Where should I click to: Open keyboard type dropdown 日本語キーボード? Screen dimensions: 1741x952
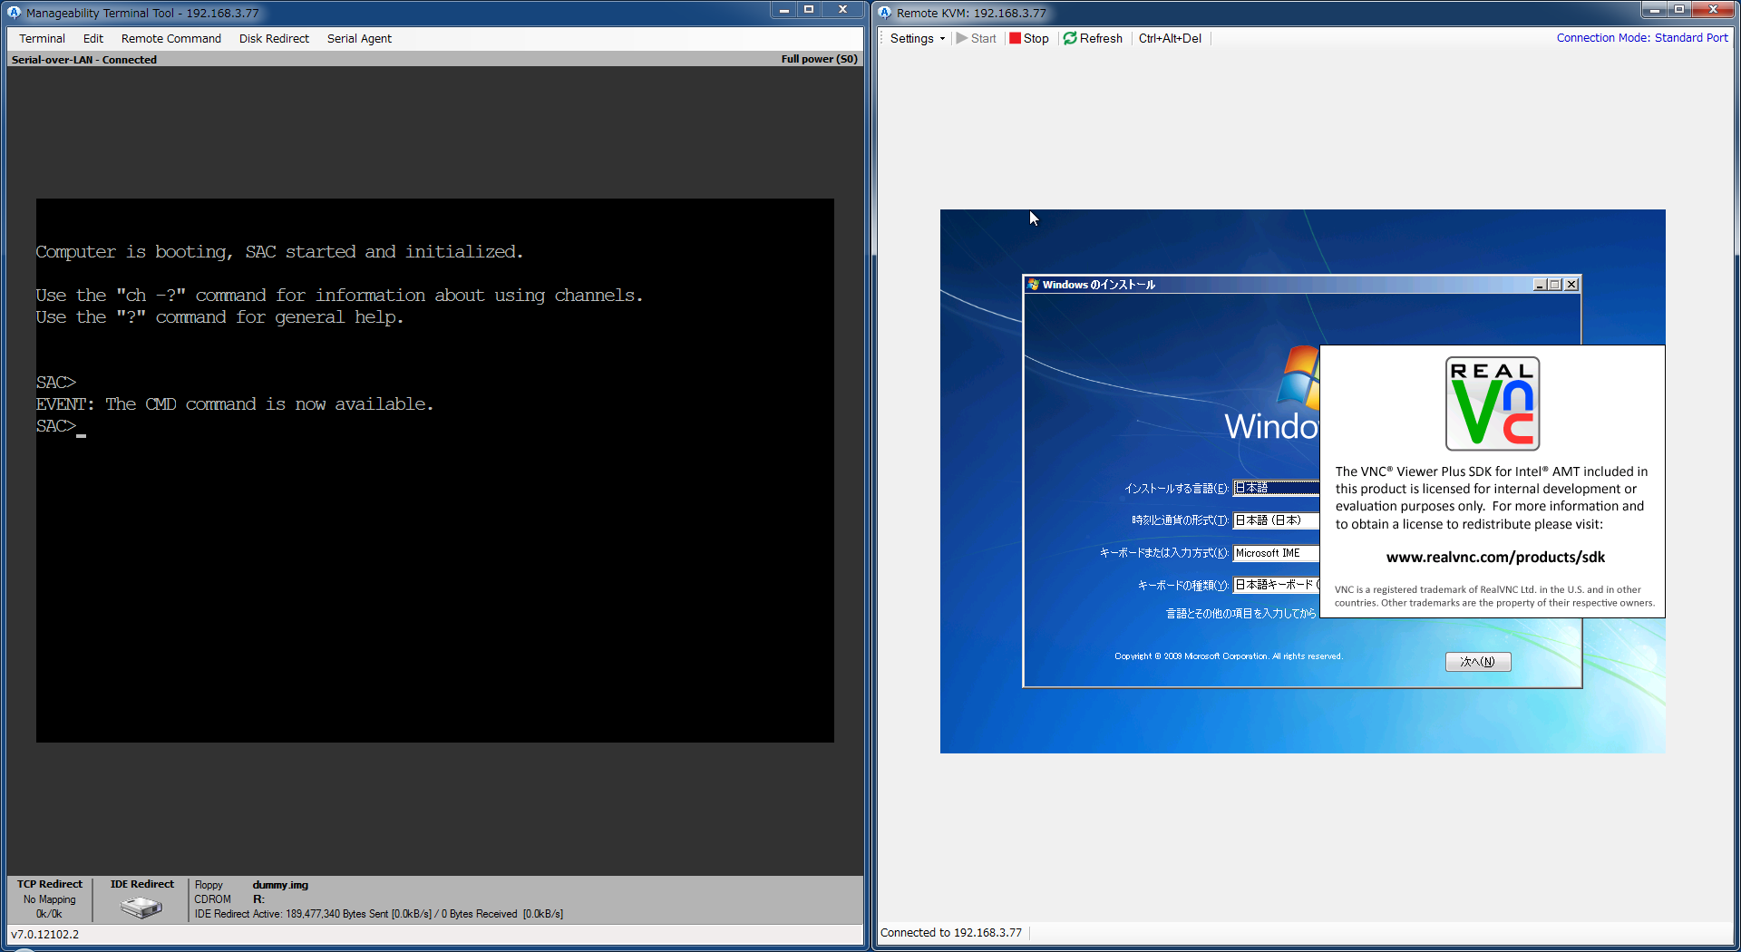click(x=1276, y=585)
